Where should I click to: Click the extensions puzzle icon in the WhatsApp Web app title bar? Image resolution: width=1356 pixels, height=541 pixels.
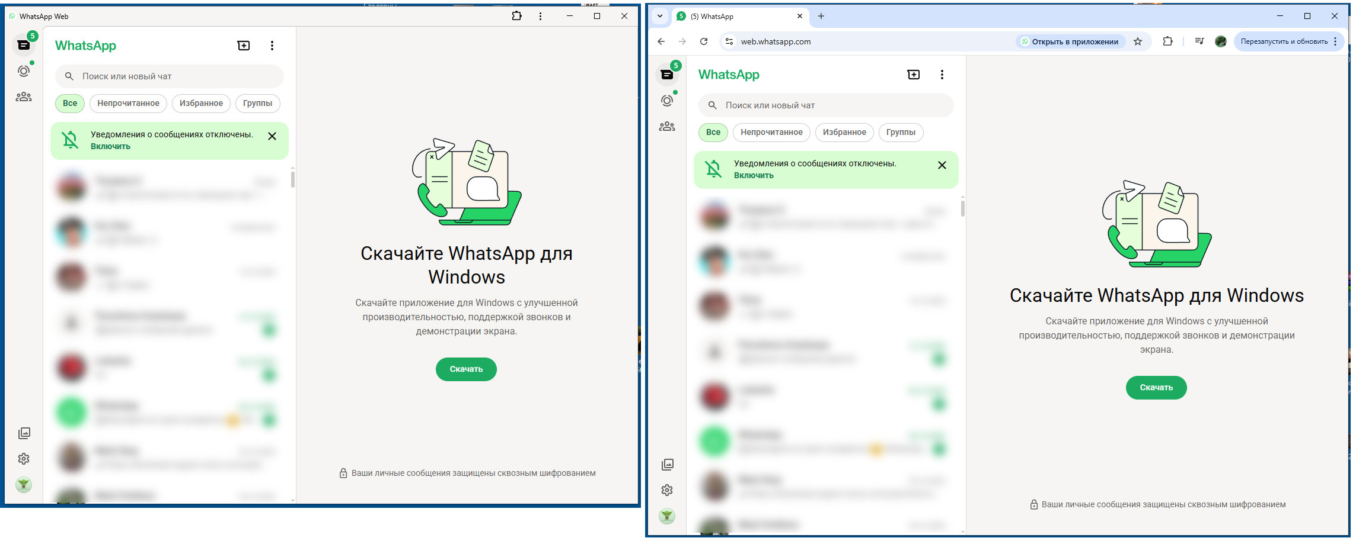[x=517, y=16]
